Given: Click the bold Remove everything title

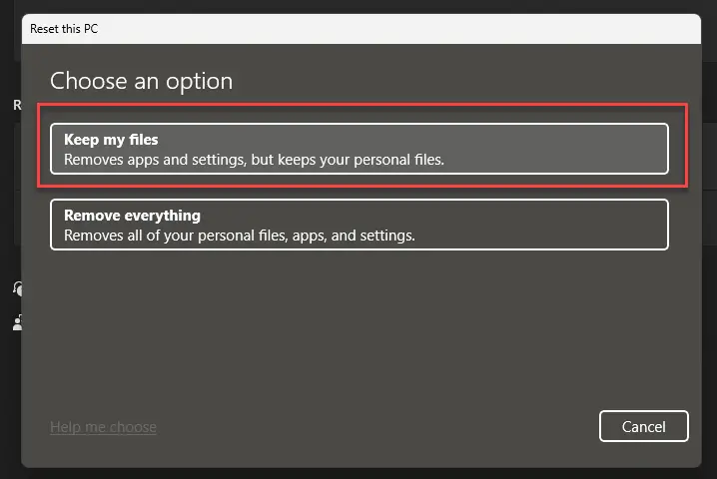Looking at the screenshot, I should point(132,216).
